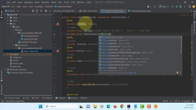Open pom.xml in project tree

pos(17,67)
